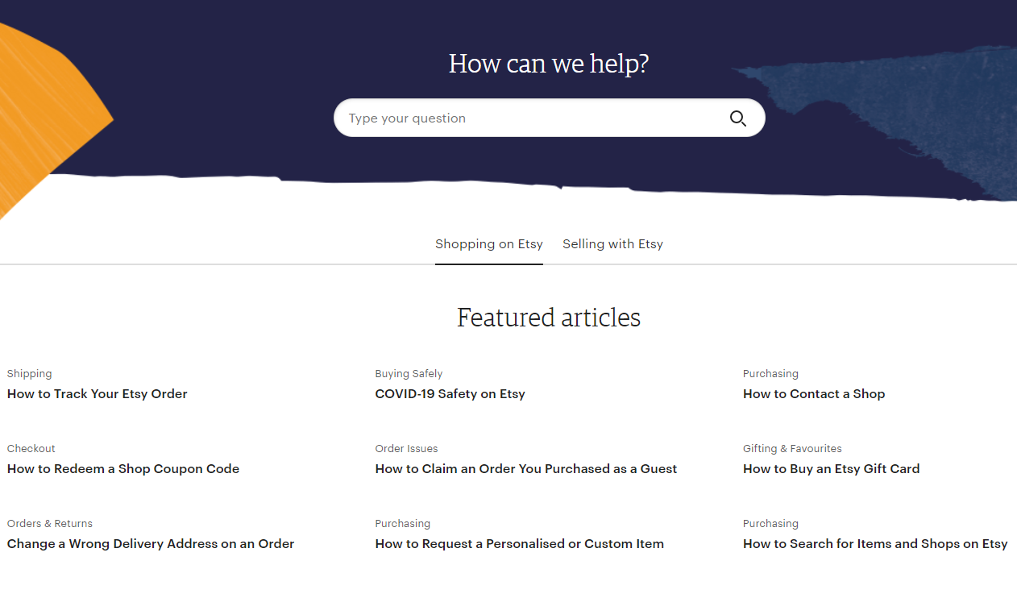
Task: Open How to Claim an Order You Purchased as a Guest
Action: click(526, 469)
